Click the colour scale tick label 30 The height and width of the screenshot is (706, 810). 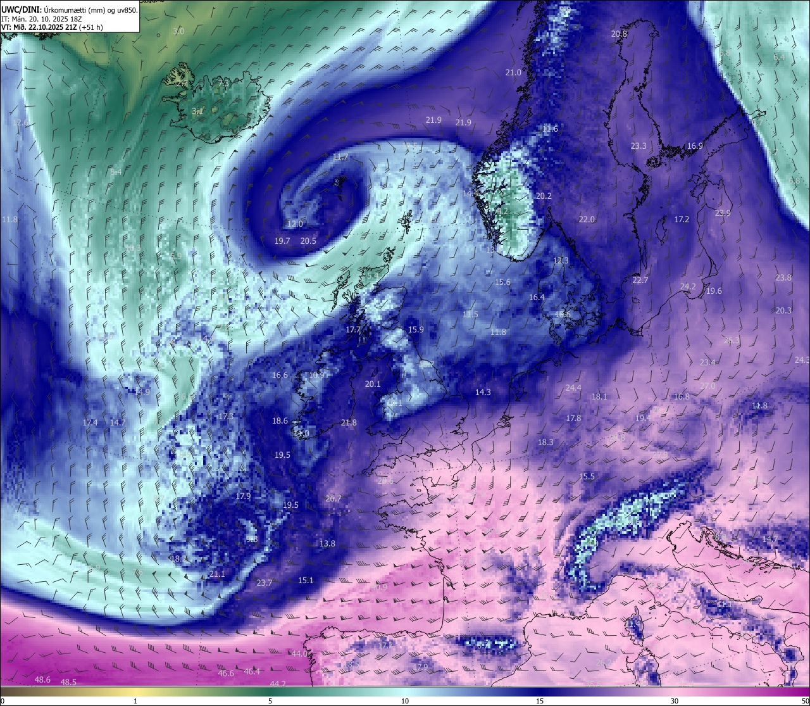tap(675, 701)
